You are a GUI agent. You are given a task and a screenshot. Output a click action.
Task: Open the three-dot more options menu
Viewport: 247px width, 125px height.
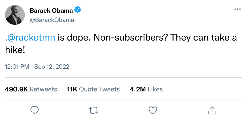click(237, 9)
